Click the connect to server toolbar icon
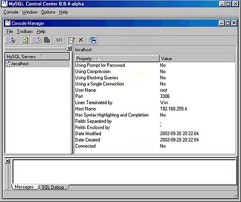The height and width of the screenshot is (202, 241). click(38, 40)
